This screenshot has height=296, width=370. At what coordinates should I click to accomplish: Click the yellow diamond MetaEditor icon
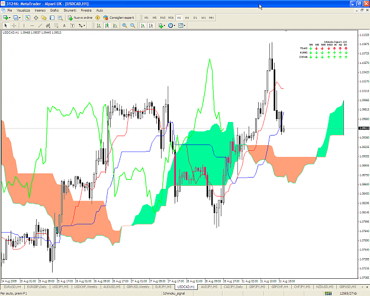tap(98, 18)
